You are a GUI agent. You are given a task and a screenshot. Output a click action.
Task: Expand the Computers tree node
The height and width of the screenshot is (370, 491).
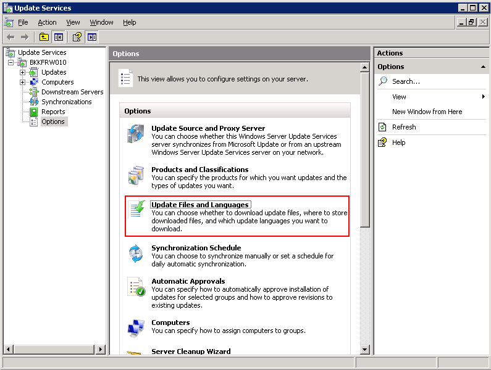(23, 82)
